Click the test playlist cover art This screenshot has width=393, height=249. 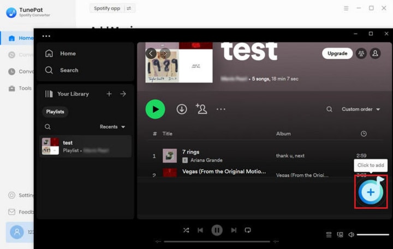click(179, 63)
